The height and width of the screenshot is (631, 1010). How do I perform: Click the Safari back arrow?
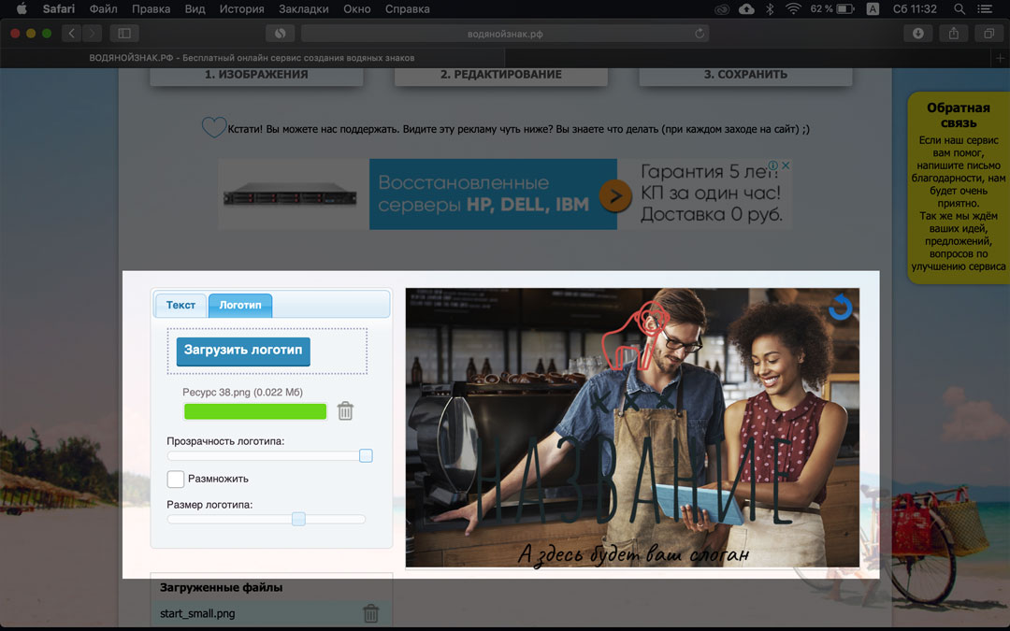(71, 34)
